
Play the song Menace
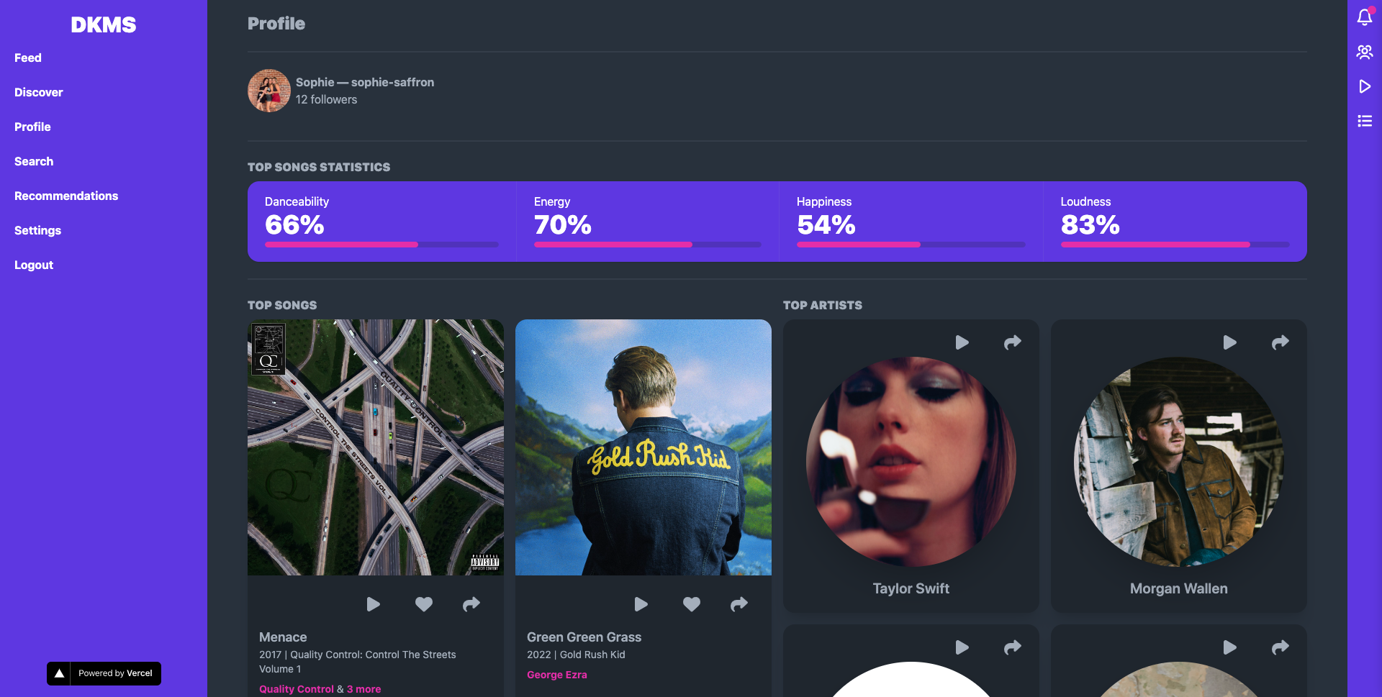[x=373, y=604]
